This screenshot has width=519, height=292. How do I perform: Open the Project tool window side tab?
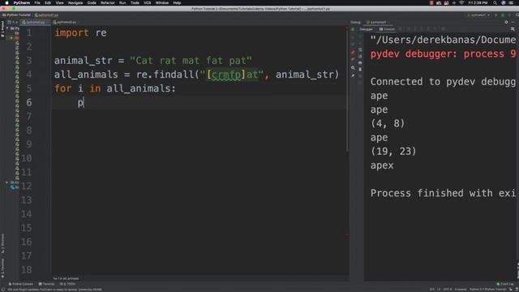2,29
